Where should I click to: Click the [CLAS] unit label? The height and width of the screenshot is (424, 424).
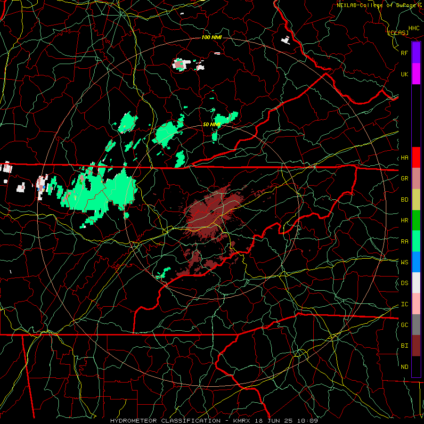(x=398, y=33)
